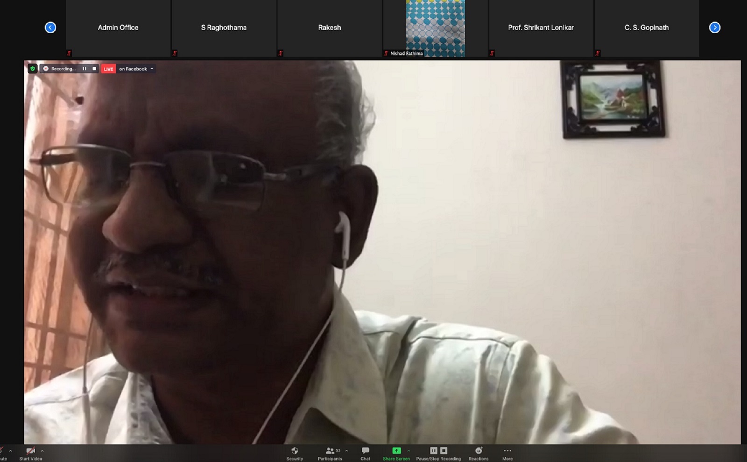Expand video settings arrow beside Start Video
Viewport: 747px width, 462px height.
(x=42, y=451)
